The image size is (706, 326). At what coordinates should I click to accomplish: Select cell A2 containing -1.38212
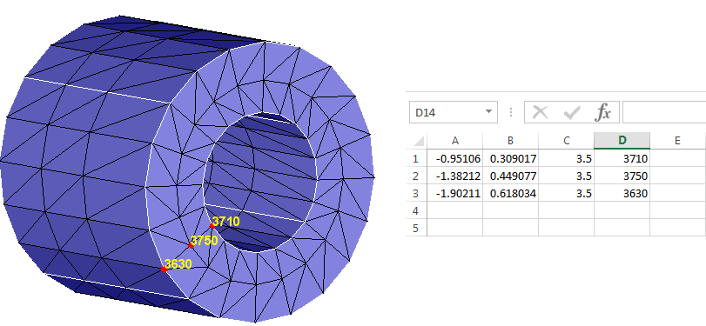(x=454, y=176)
